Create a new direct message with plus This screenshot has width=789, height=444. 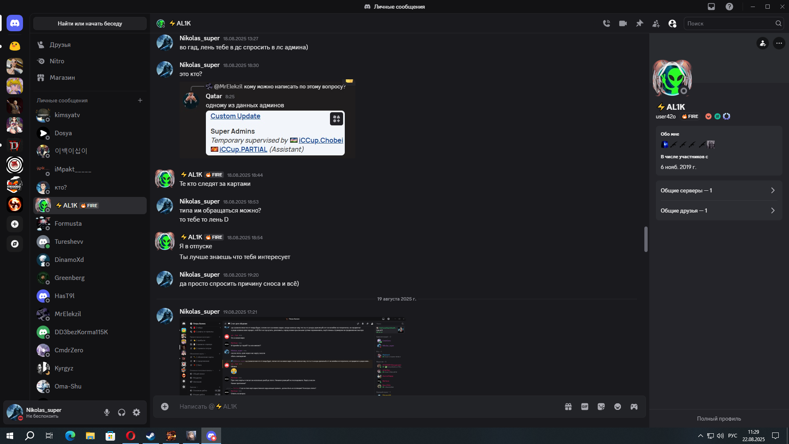pyautogui.click(x=140, y=100)
